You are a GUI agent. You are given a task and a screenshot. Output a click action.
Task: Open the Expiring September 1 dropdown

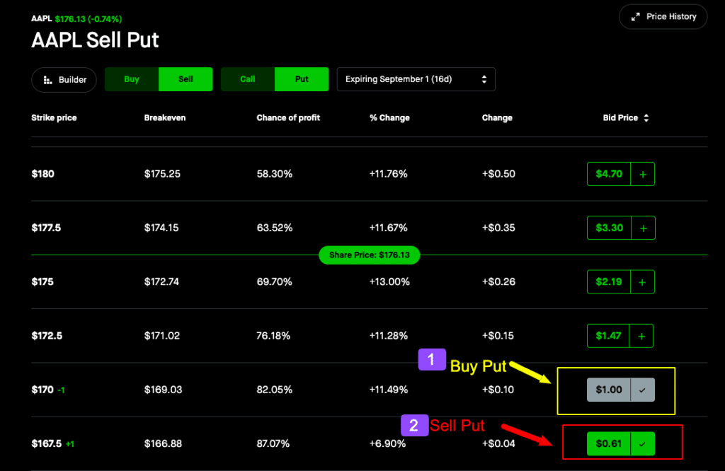pyautogui.click(x=416, y=79)
